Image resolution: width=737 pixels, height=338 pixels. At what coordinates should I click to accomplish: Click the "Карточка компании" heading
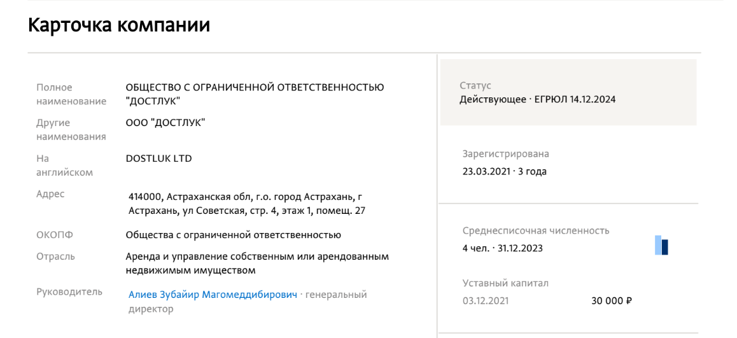click(x=119, y=25)
